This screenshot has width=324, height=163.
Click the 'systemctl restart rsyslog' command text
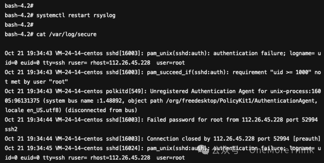point(76,15)
